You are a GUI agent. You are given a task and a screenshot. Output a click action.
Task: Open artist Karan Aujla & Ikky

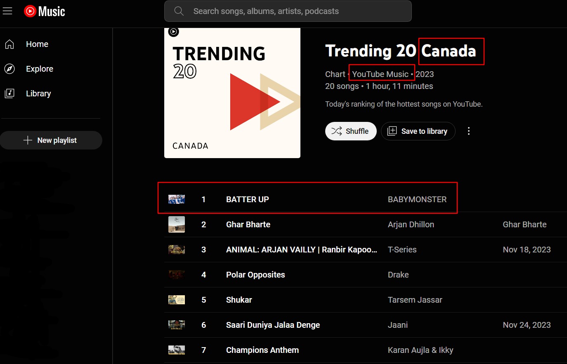click(x=421, y=350)
